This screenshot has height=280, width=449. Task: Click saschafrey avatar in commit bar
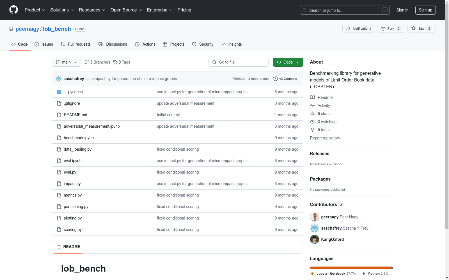(x=59, y=79)
